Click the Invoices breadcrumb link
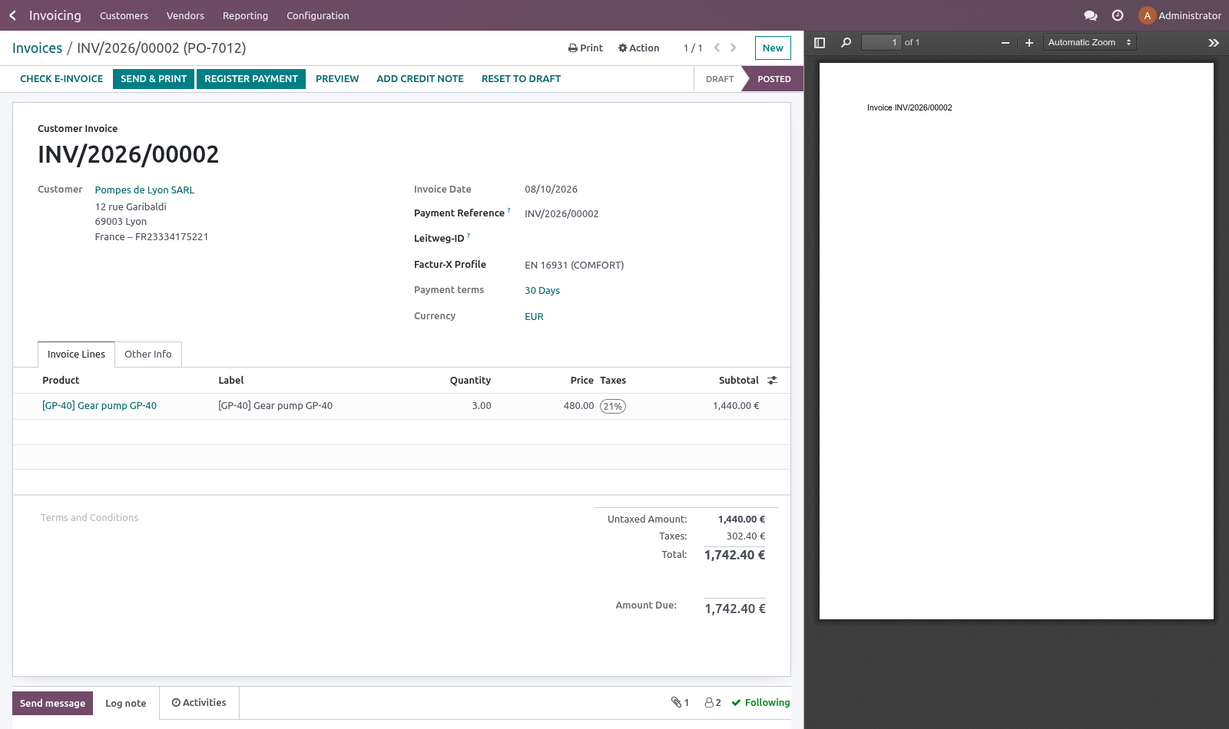The height and width of the screenshot is (729, 1229). [37, 48]
